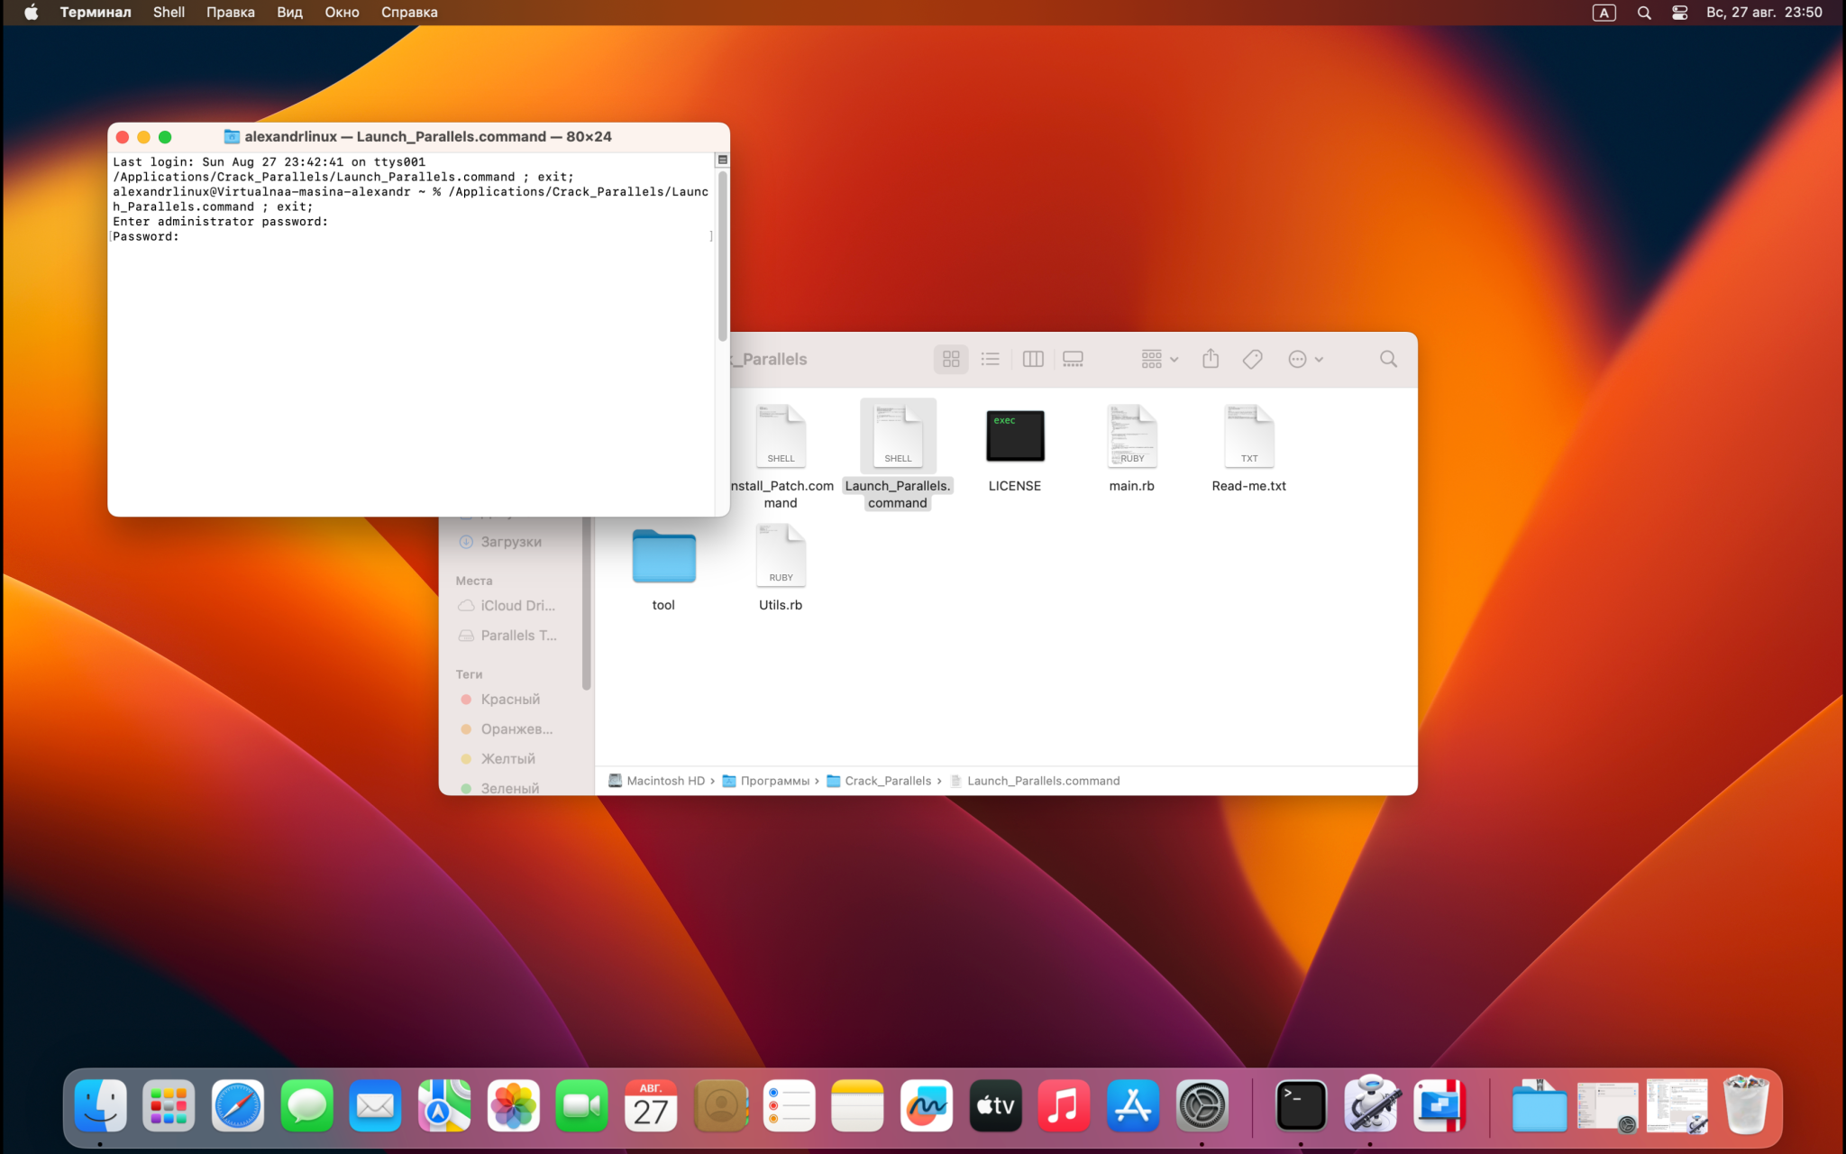This screenshot has width=1846, height=1154.
Task: Open Automator app in Dock
Action: point(1370,1105)
